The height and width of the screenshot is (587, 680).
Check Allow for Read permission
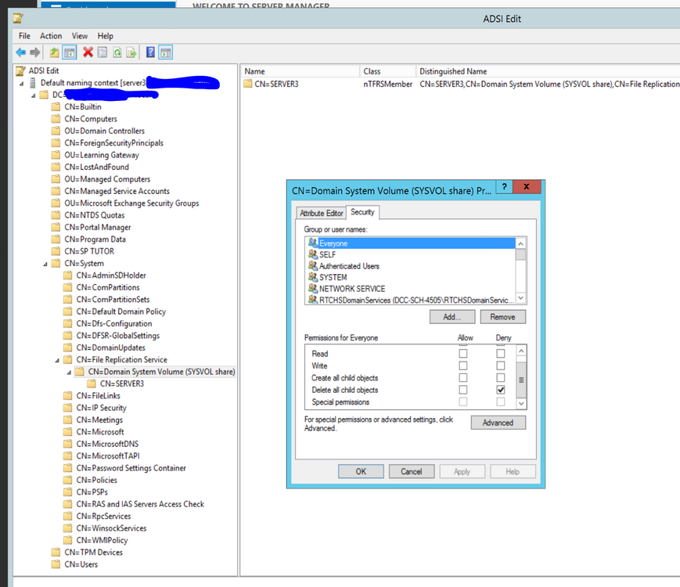(463, 354)
